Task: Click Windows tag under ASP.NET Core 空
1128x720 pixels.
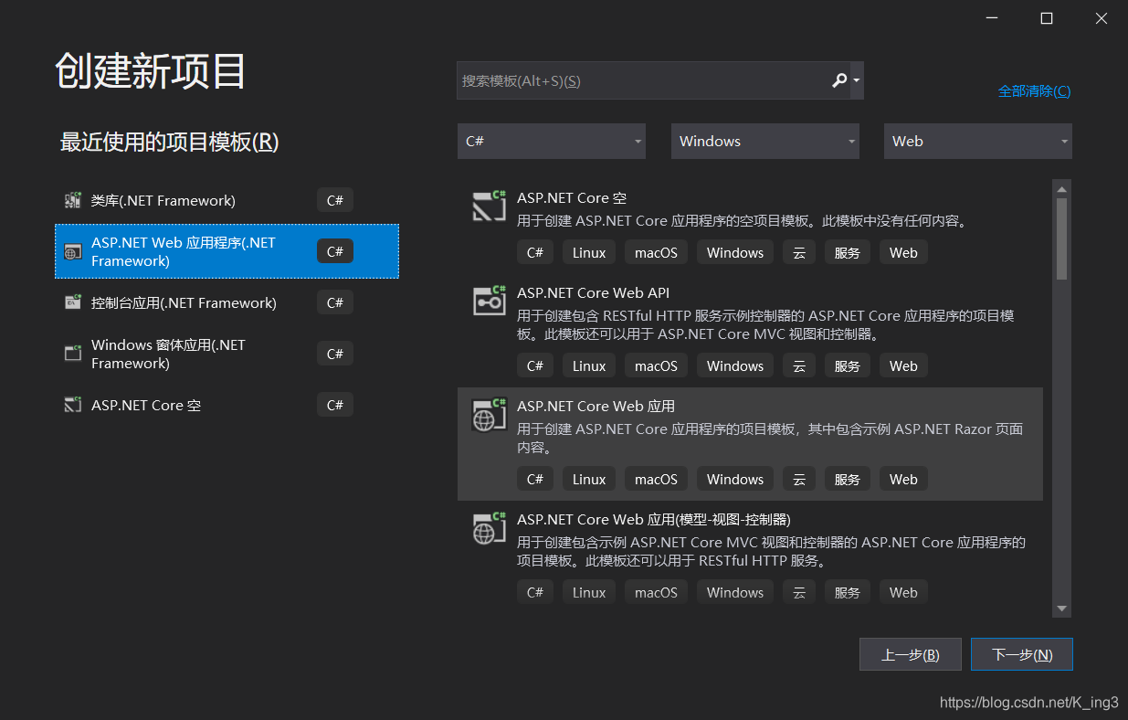Action: tap(735, 252)
